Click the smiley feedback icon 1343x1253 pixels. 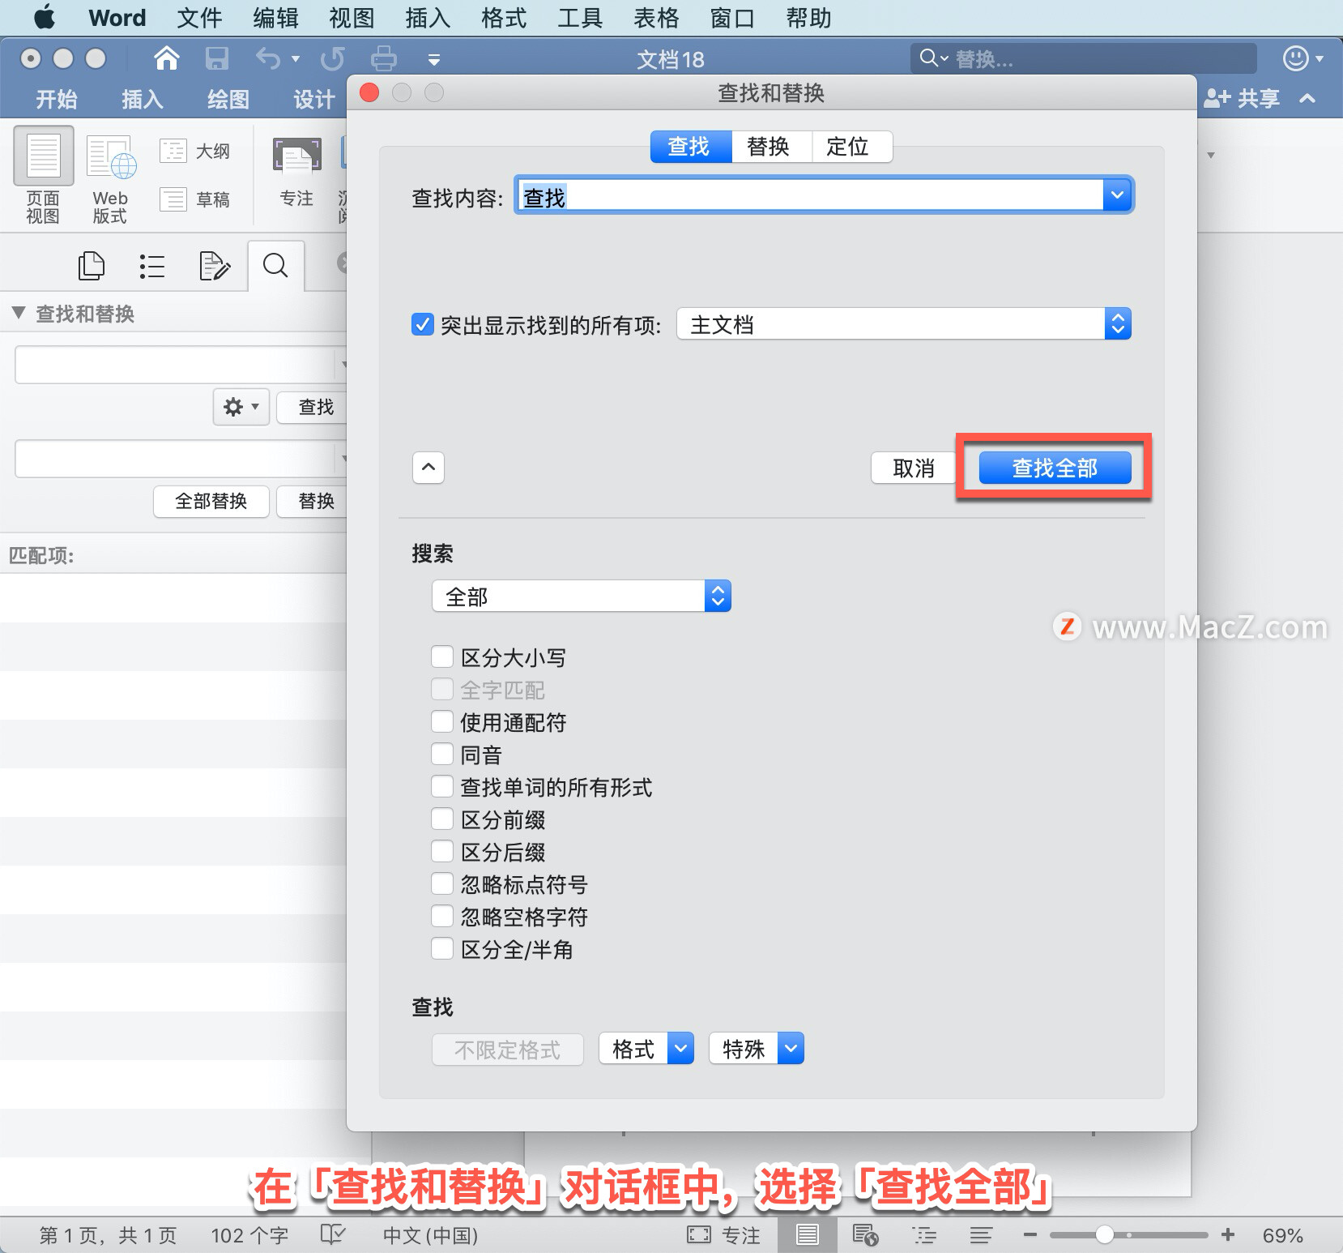1296,58
